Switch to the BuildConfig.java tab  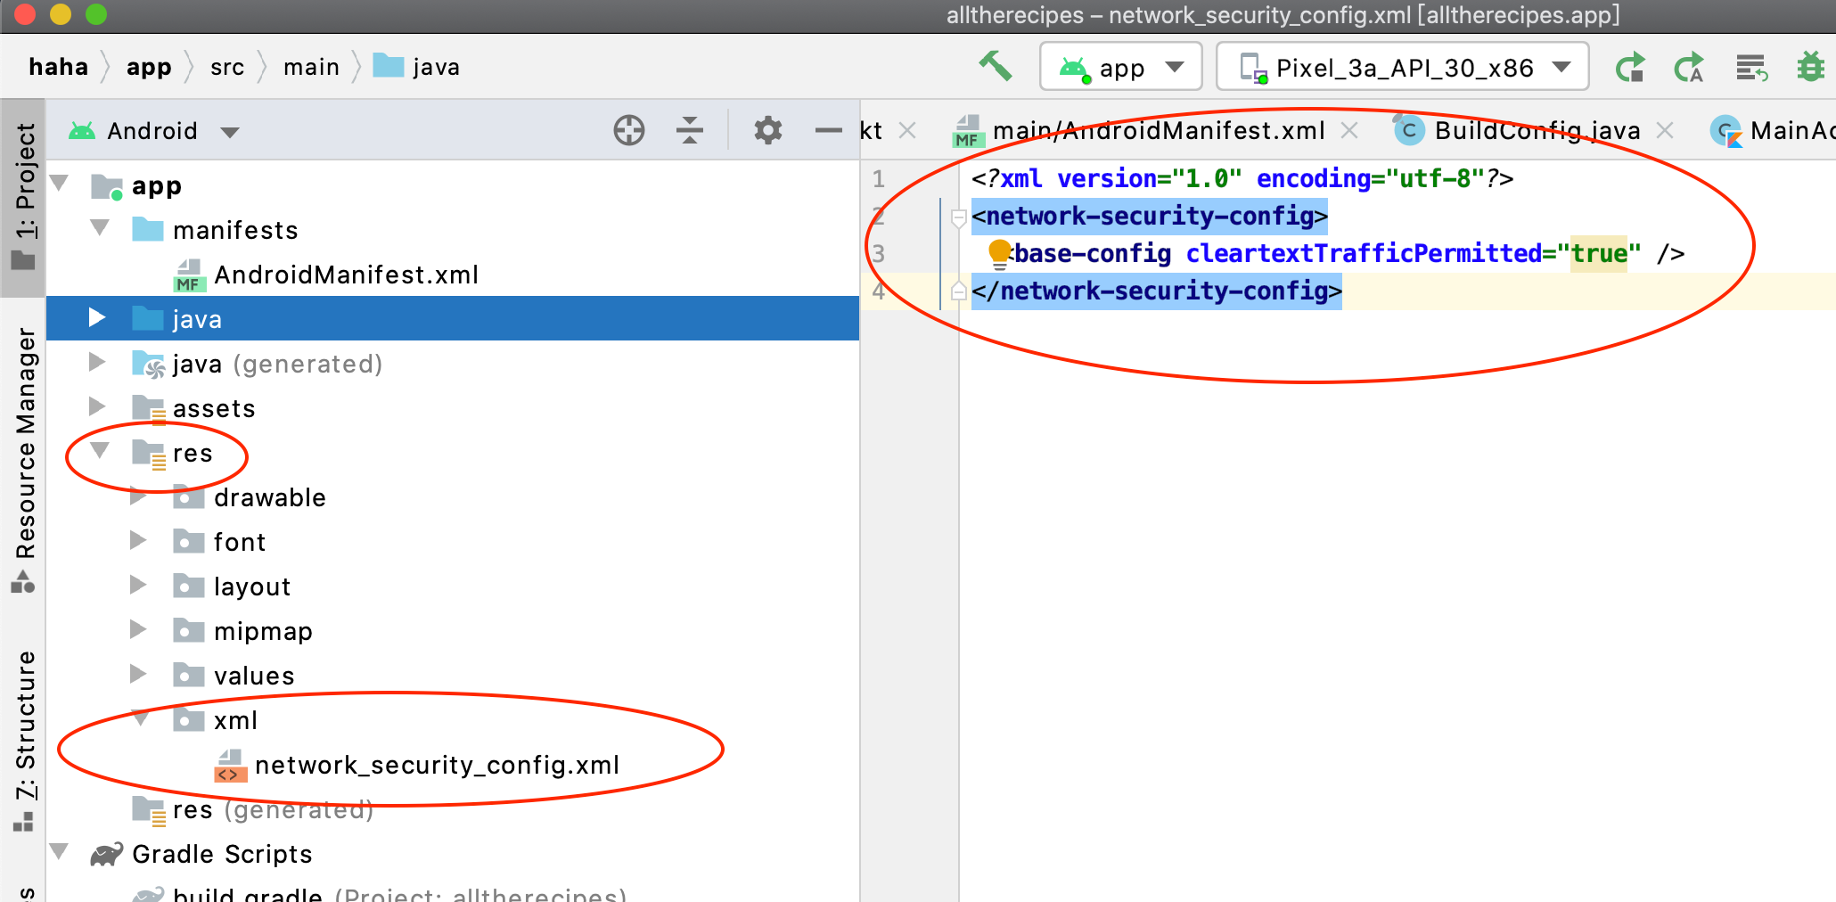coord(1535,131)
